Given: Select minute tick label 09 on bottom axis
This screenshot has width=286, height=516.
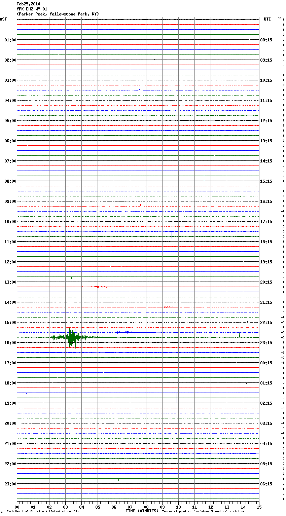Looking at the screenshot, I should coord(162,507).
